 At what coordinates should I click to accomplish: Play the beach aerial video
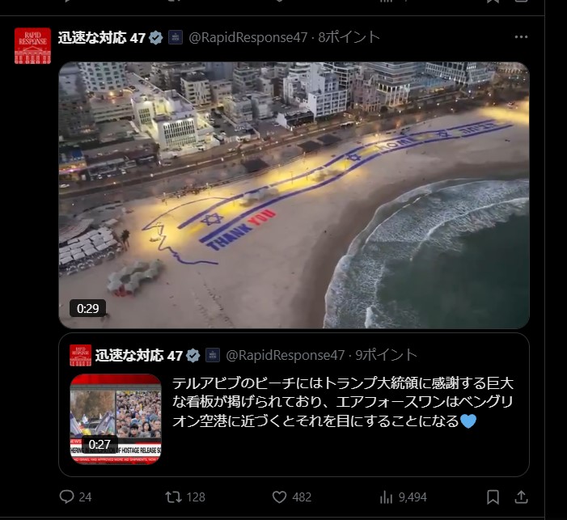(294, 195)
